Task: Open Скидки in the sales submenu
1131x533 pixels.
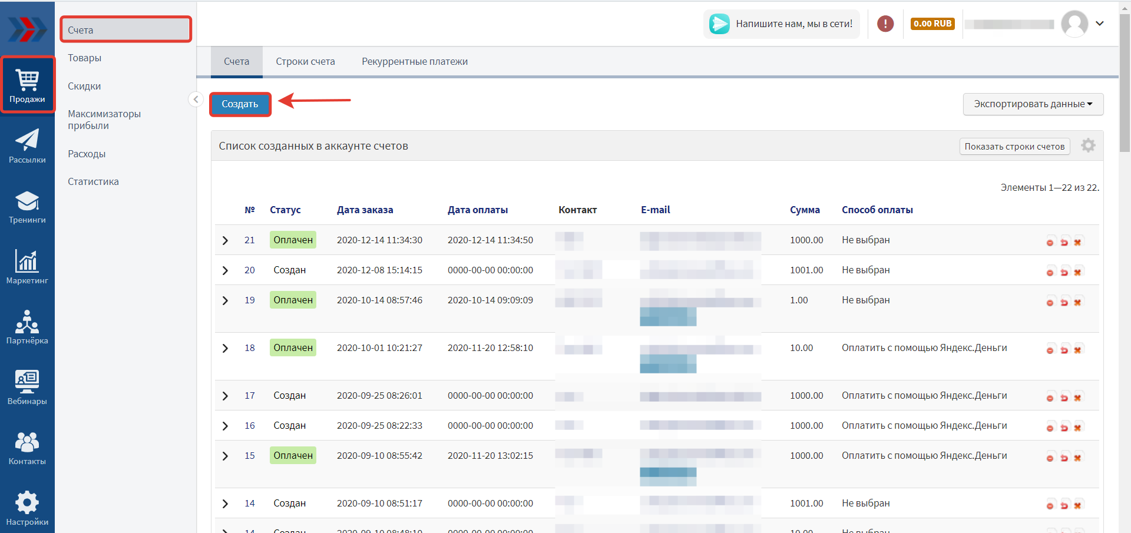Action: pos(84,86)
